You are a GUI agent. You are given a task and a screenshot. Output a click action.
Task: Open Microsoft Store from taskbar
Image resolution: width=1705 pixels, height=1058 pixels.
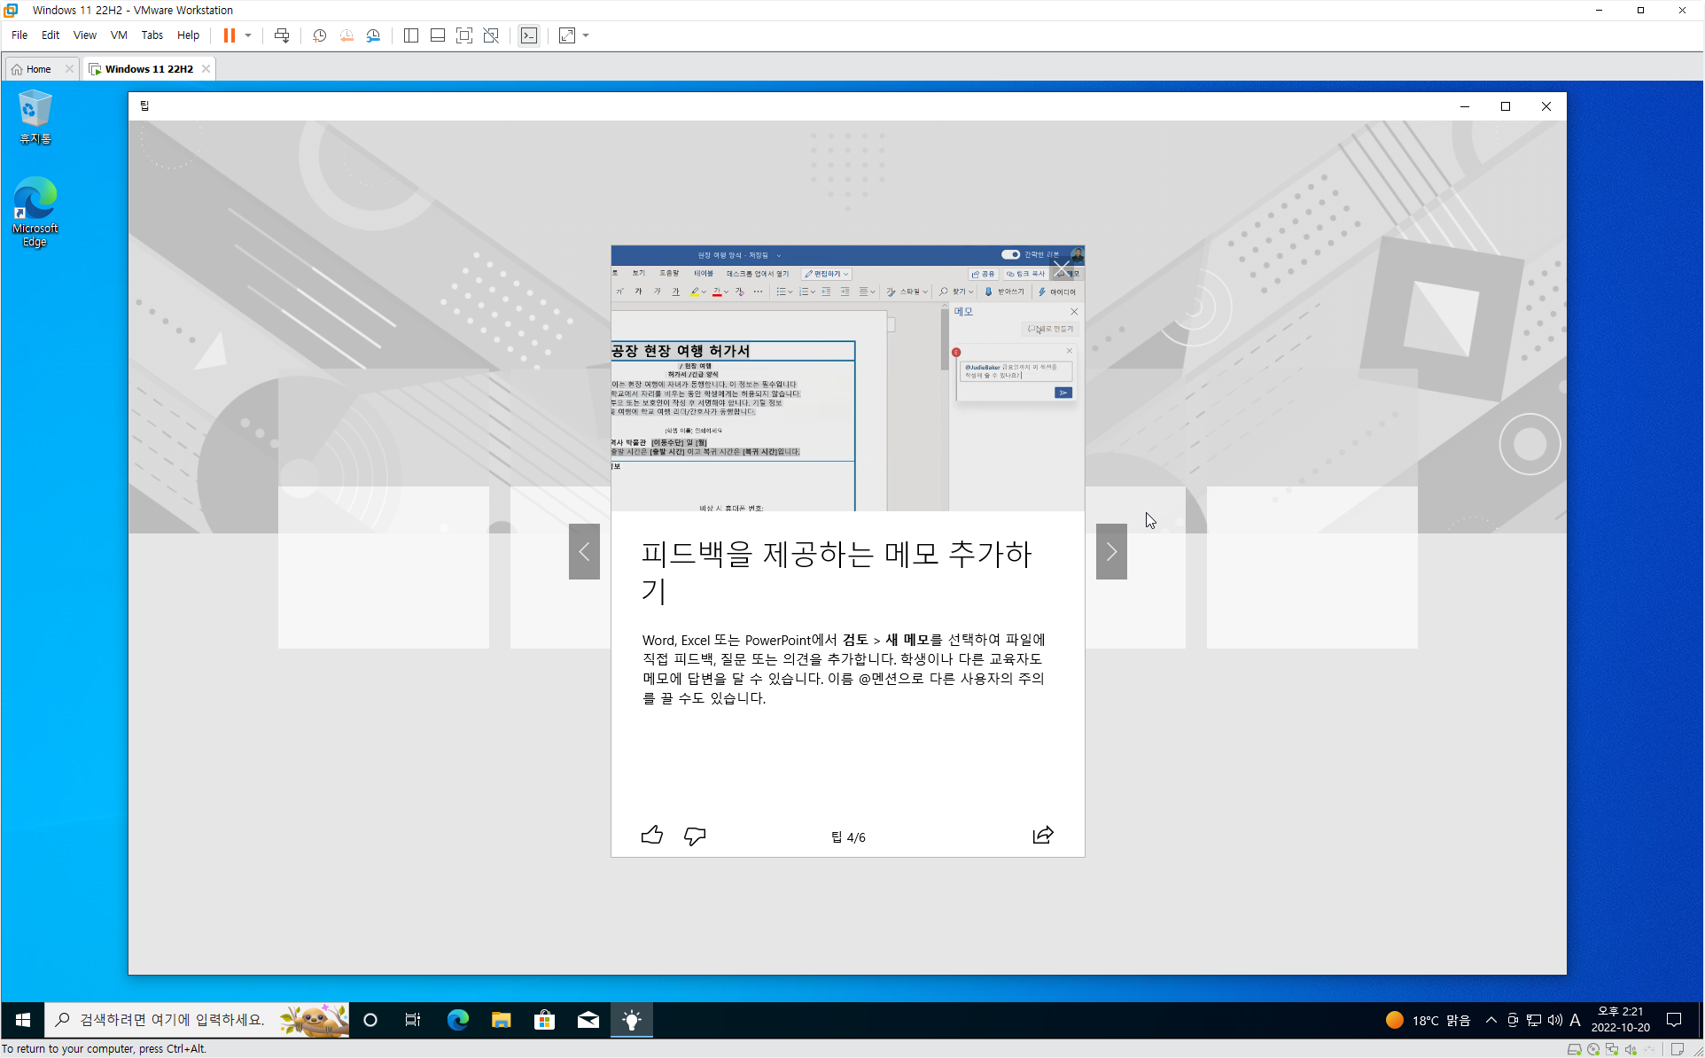(x=544, y=1020)
